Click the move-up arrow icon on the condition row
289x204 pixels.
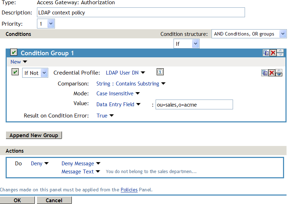279,71
